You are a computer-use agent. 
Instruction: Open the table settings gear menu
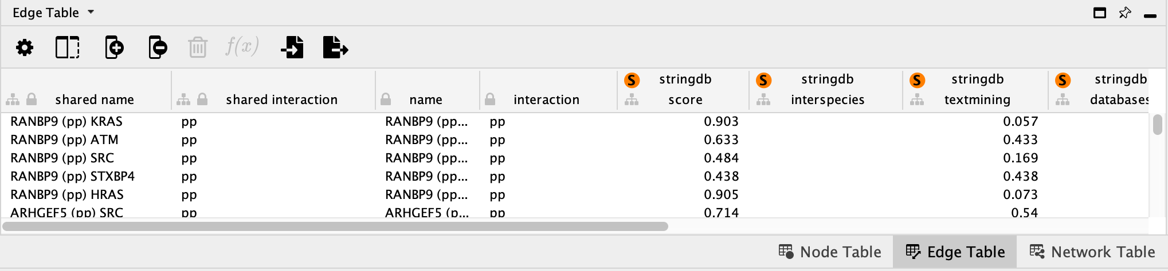(x=25, y=47)
